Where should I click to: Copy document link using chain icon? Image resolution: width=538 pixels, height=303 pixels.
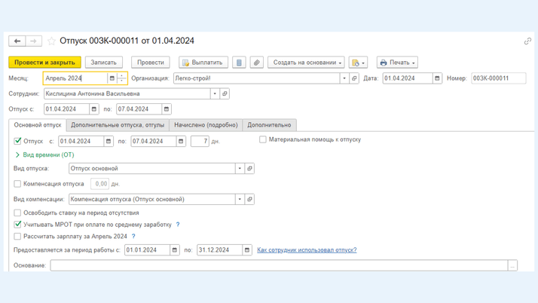527,41
